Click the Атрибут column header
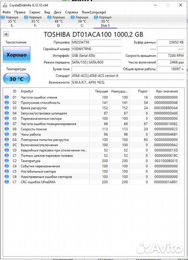 [x=27, y=91]
